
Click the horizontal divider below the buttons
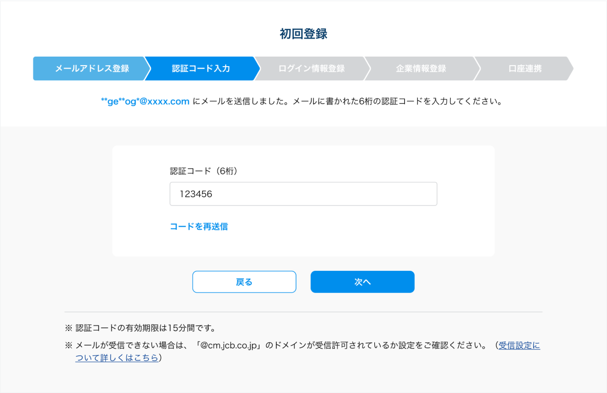(303, 312)
